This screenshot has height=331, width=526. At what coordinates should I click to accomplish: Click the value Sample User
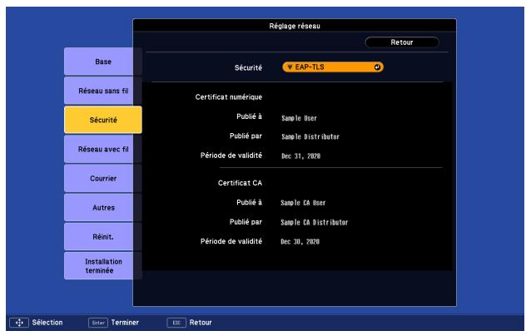(300, 118)
